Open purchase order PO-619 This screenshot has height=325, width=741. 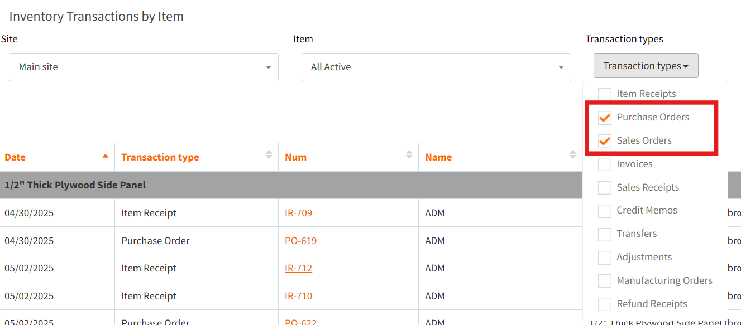click(x=300, y=241)
